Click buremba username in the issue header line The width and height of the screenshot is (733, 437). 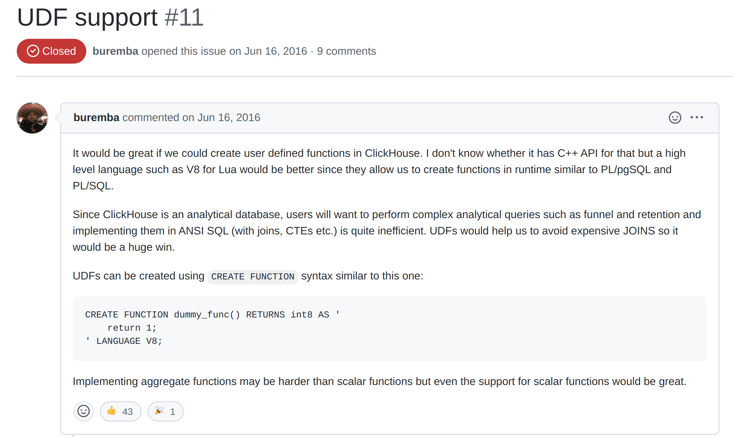coord(115,51)
